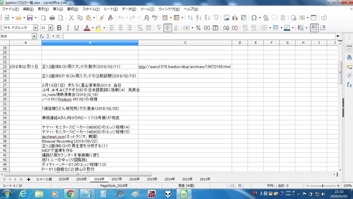
Task: Insert an image
Action: (x=226, y=18)
